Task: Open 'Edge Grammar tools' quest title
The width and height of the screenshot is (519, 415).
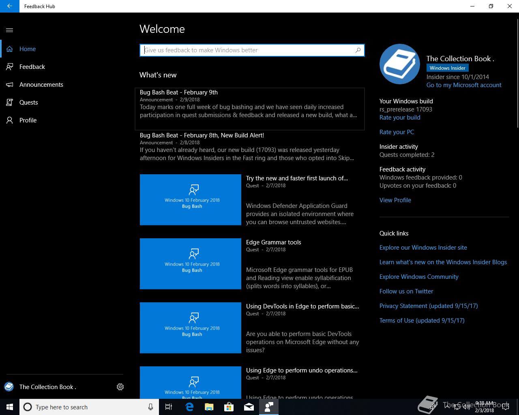Action: (x=274, y=242)
